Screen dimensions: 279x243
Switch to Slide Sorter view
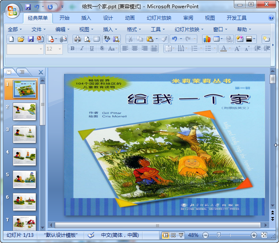(173, 235)
